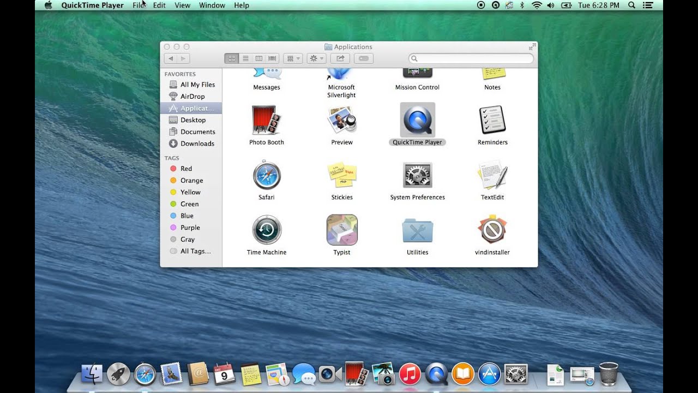Open Contacts address book in Dock
698x393 pixels.
click(198, 374)
